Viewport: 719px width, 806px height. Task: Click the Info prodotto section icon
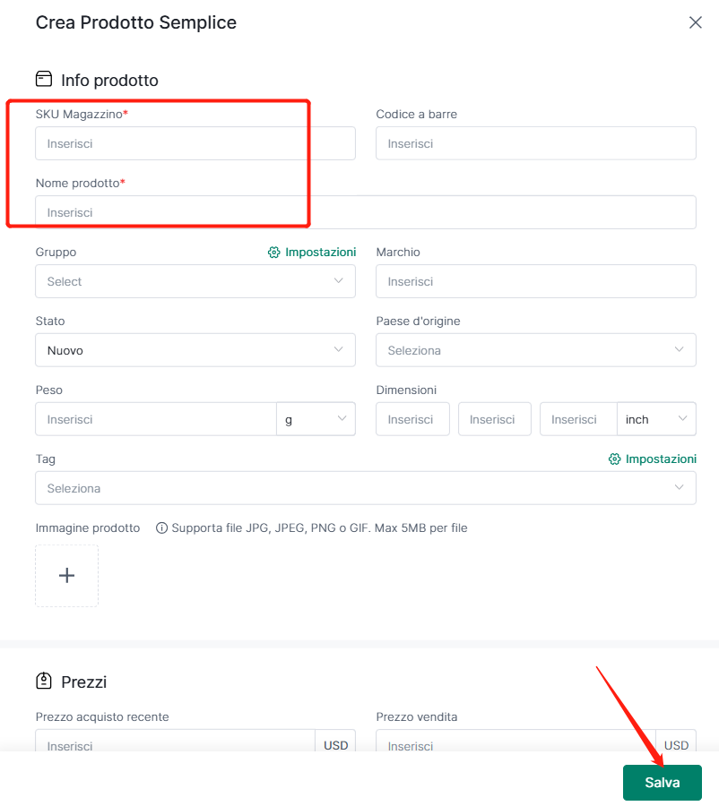[x=44, y=79]
